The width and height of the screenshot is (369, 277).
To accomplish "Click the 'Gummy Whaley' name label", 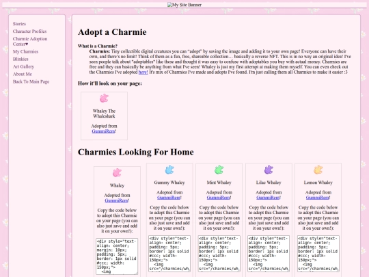I will point(169,183).
